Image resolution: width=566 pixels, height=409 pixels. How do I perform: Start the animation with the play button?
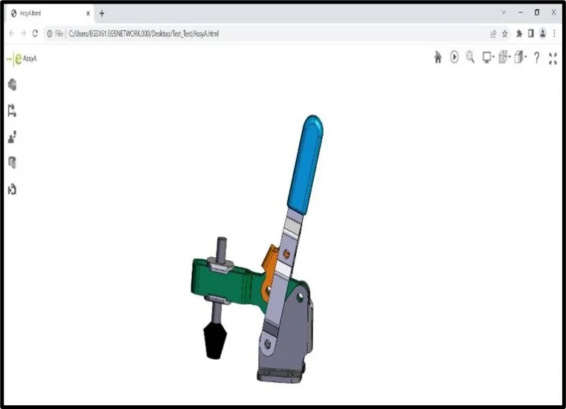coord(454,57)
